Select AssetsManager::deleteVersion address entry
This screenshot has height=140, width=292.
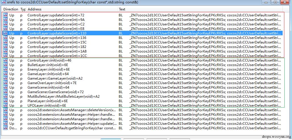(72, 110)
